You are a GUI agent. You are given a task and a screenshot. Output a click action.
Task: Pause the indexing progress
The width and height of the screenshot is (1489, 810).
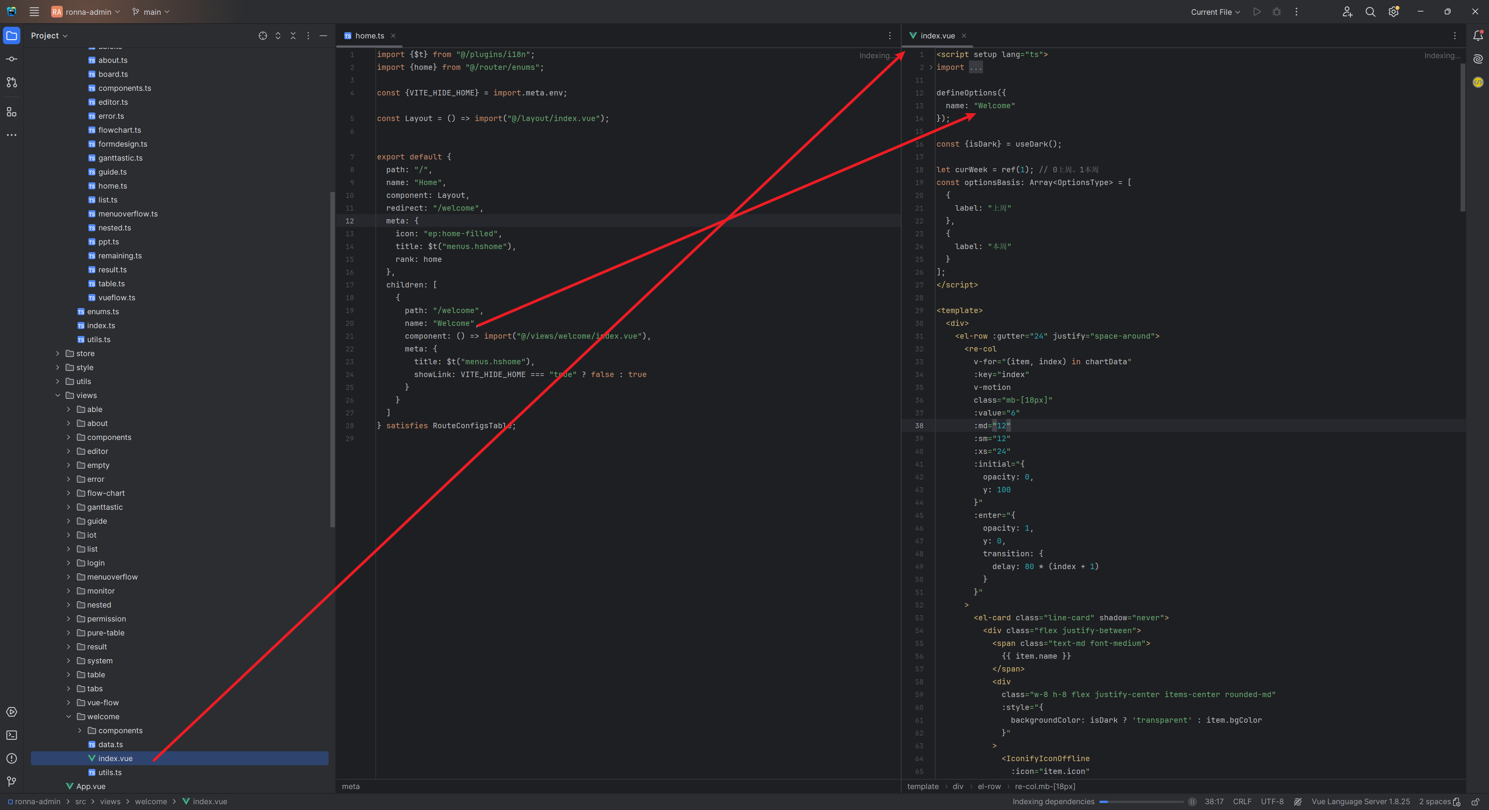click(1192, 801)
